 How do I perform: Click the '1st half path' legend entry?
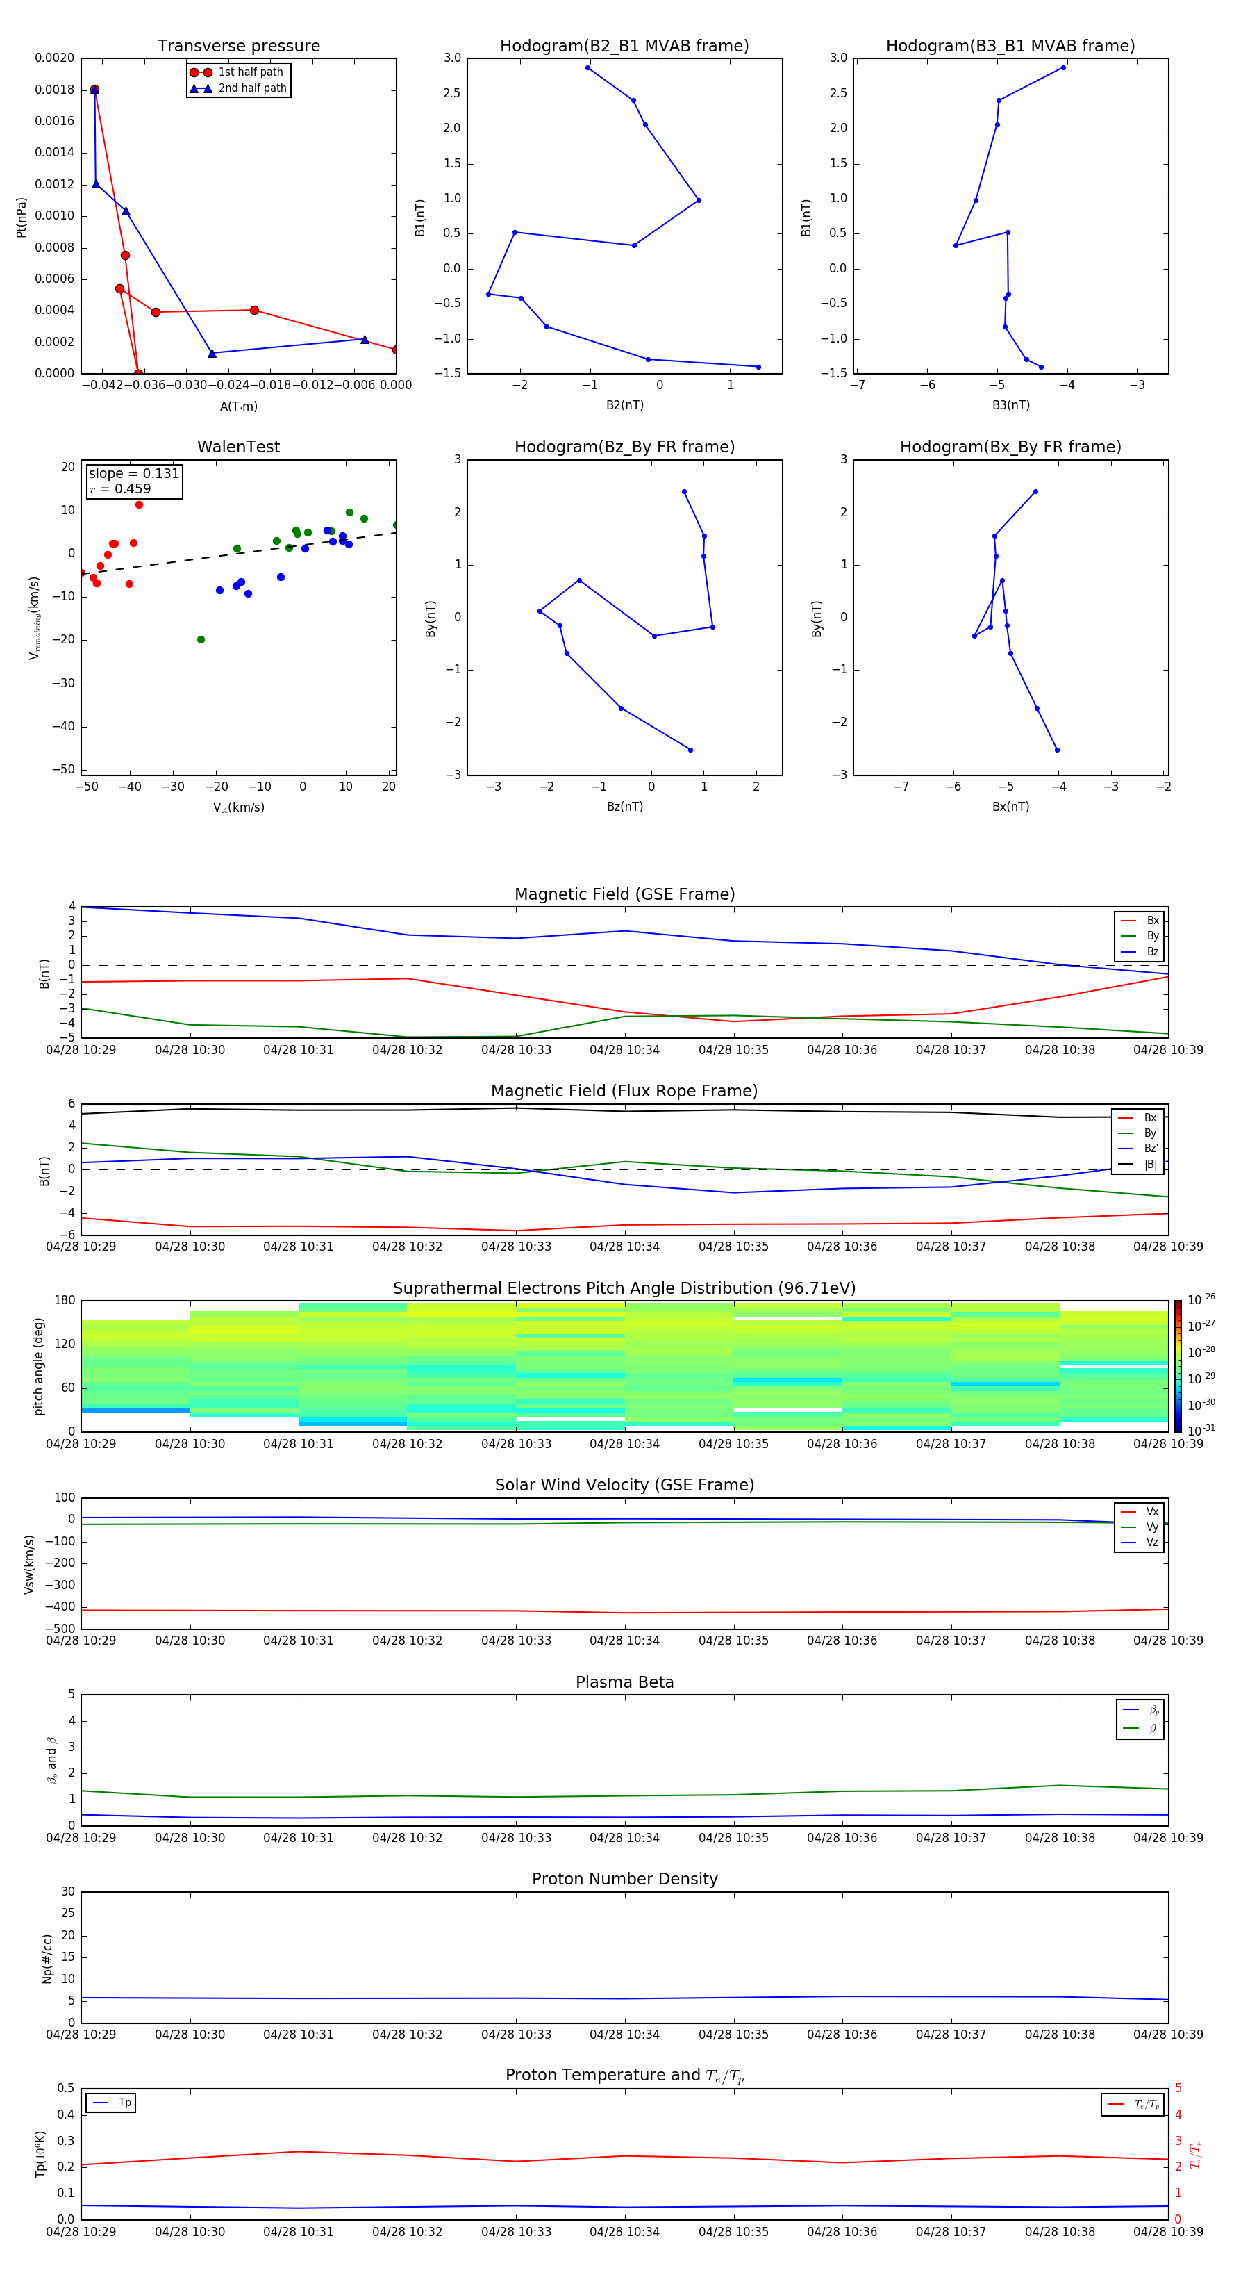[237, 72]
